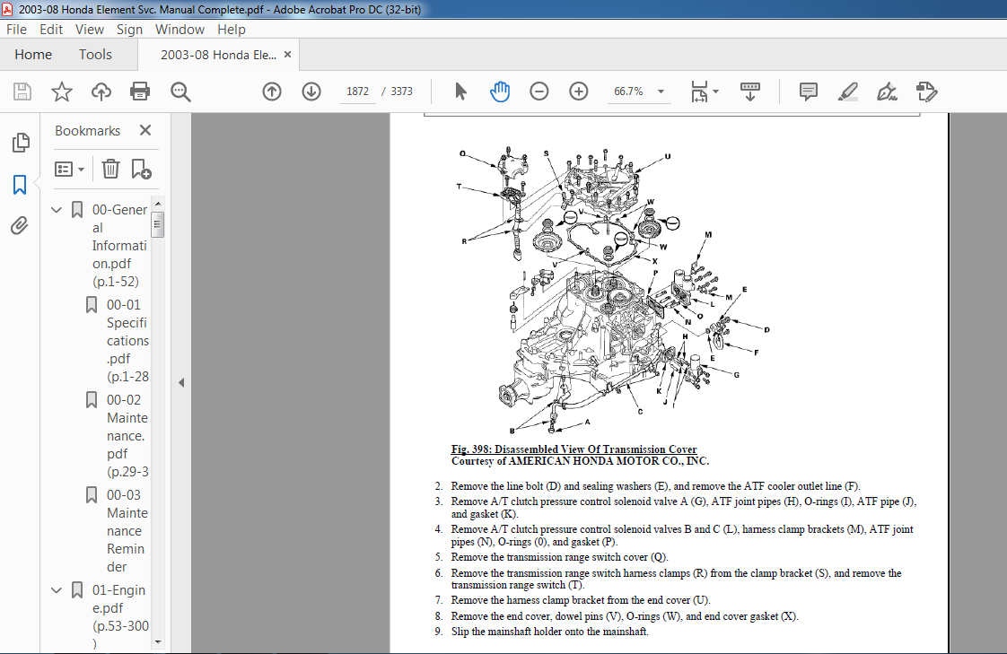Open the 00-01 Specifications.pdf bookmark
Viewport: 1007px width, 654px height.
pos(127,340)
